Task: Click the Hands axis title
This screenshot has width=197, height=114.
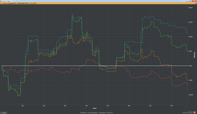Action: tap(95, 108)
